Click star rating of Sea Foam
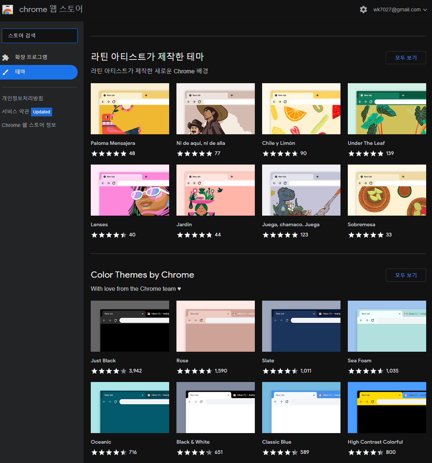 click(366, 371)
